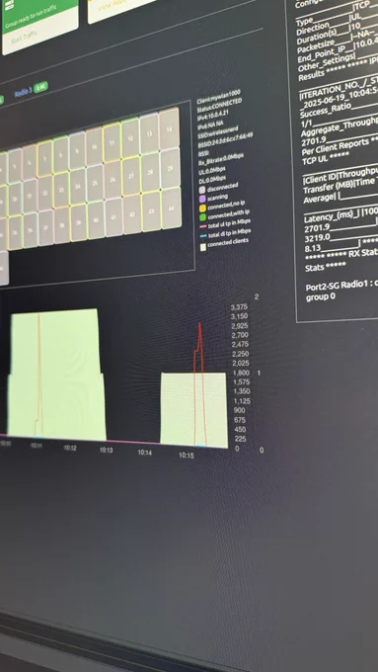Click the green connected,with ip swatch
The width and height of the screenshot is (378, 672).
[202, 218]
